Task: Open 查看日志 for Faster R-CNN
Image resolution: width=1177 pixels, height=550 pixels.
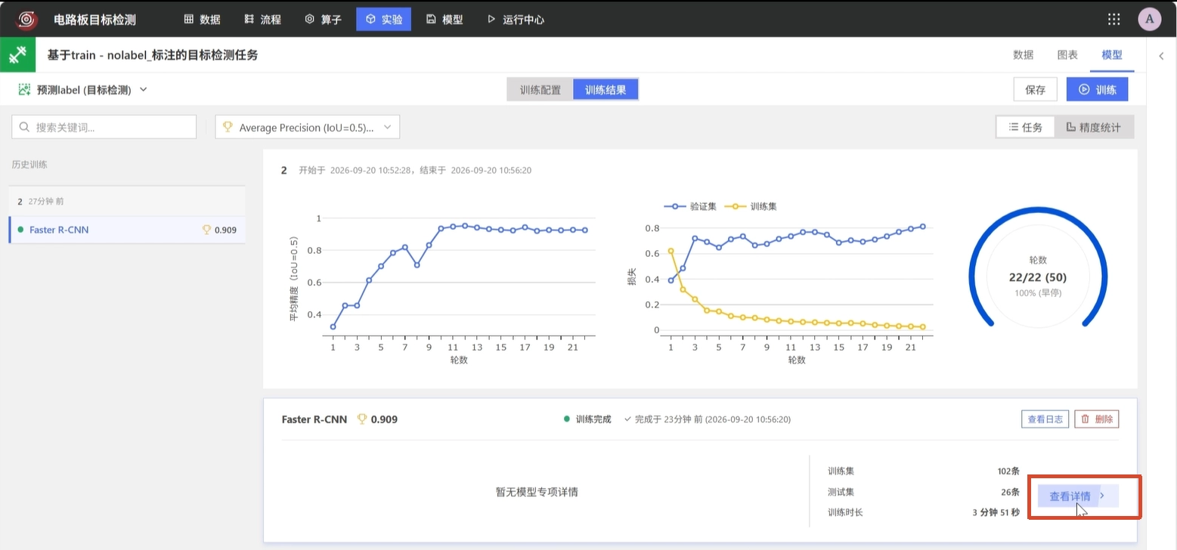Action: pos(1045,419)
